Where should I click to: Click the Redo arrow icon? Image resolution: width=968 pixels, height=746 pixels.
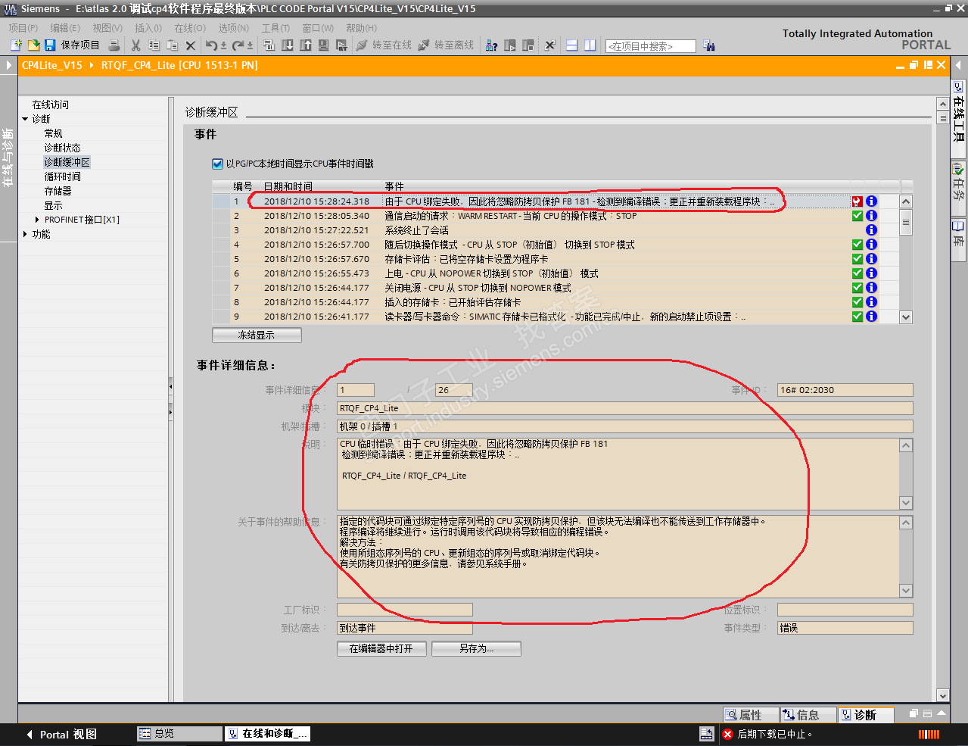238,45
